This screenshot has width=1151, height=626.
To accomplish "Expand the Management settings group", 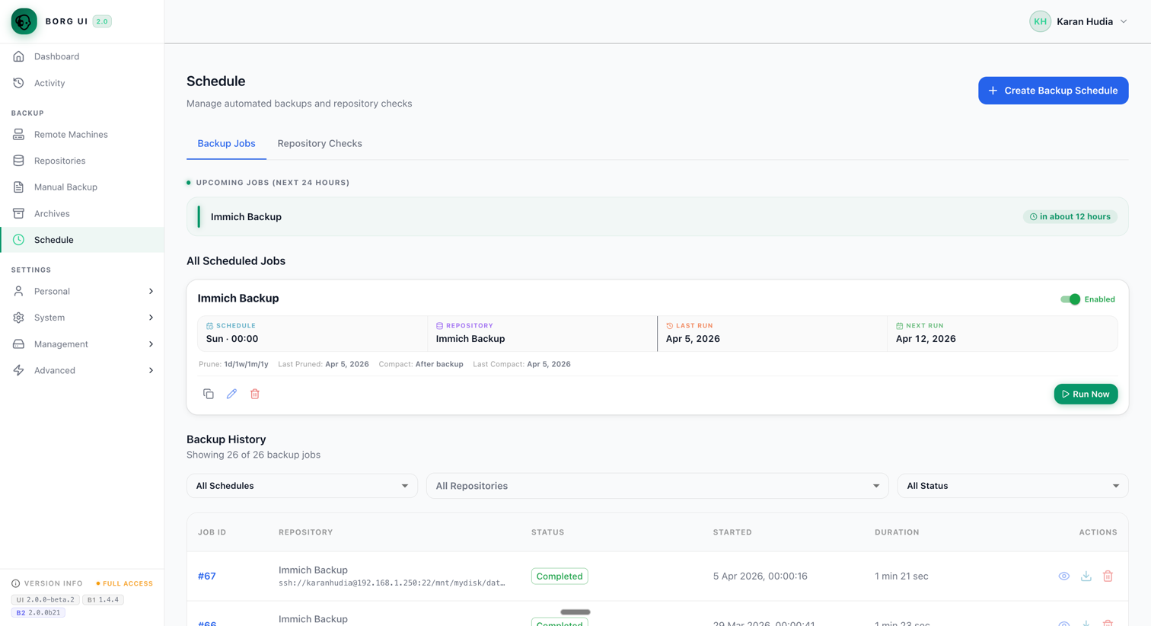I will tap(82, 344).
